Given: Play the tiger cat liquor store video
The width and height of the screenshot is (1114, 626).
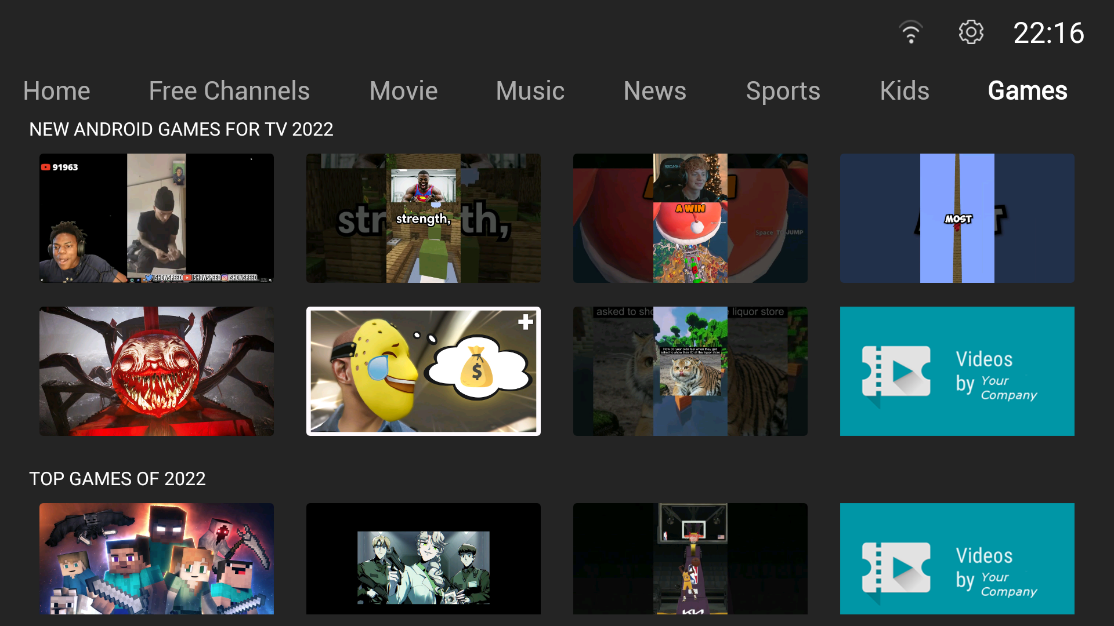Looking at the screenshot, I should pyautogui.click(x=690, y=371).
